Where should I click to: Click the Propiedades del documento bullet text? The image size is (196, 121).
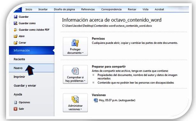coord(137,77)
